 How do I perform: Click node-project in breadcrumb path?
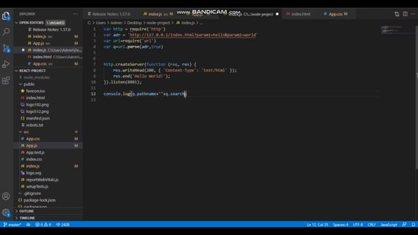[x=158, y=23]
